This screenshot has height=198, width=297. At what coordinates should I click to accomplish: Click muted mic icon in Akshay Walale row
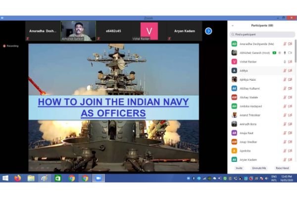coord(285,98)
